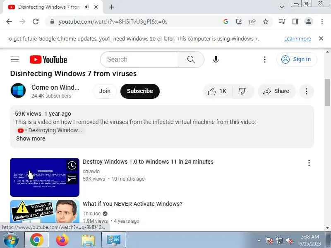
Task: Click the page scrollbar thumb
Action: coord(327,92)
